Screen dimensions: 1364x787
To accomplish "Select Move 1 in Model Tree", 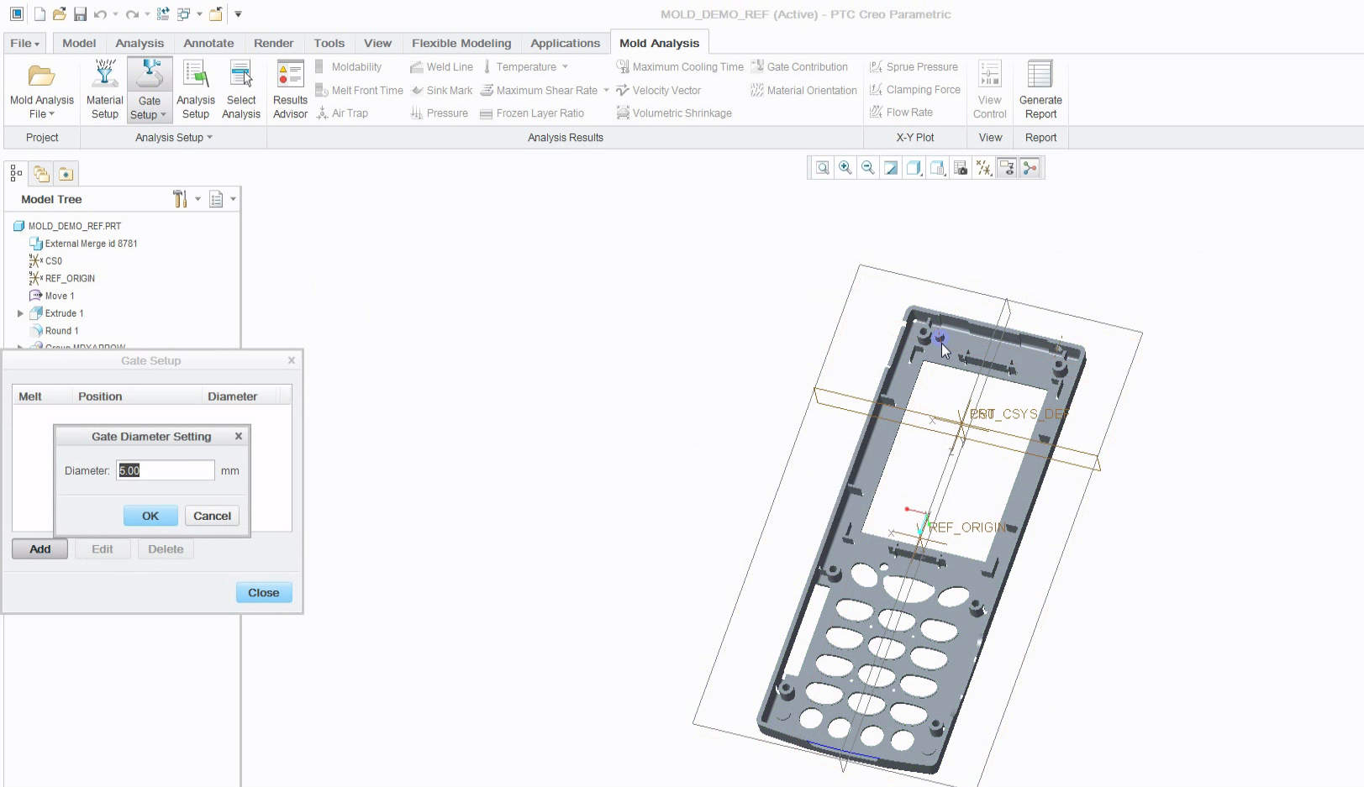I will coord(60,296).
